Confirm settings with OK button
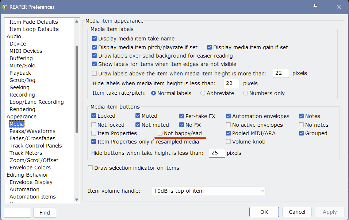 click(264, 212)
